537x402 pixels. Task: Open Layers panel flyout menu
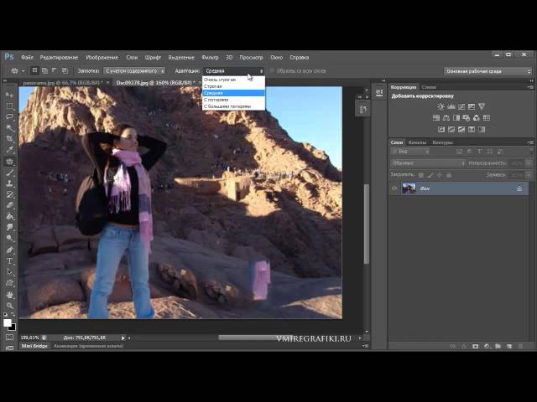click(530, 142)
